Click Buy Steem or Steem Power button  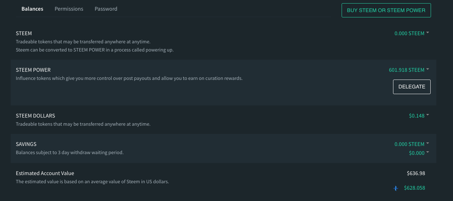pos(386,10)
